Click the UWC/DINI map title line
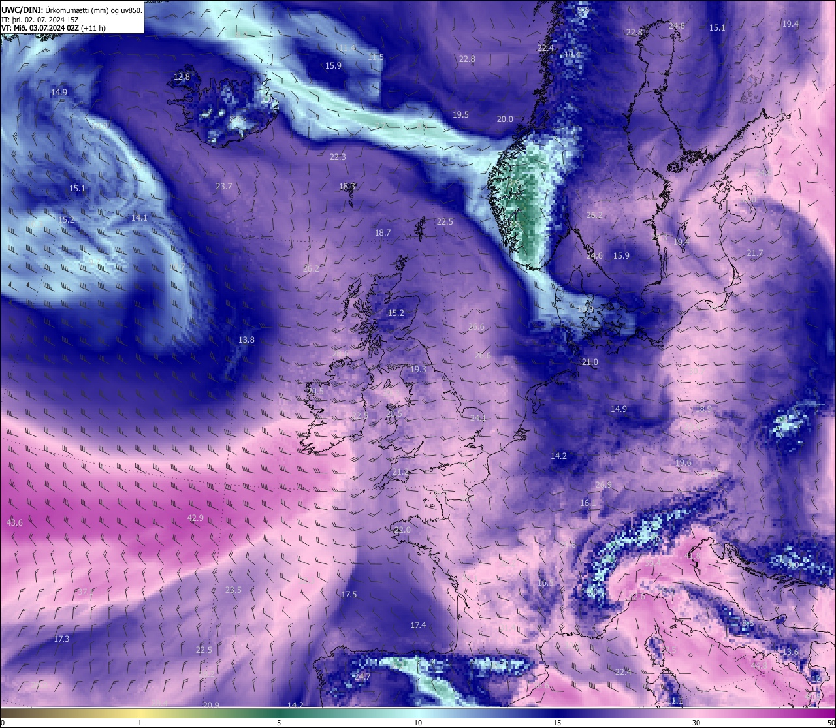 pyautogui.click(x=71, y=10)
